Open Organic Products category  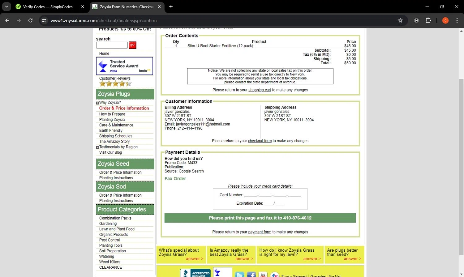(114, 235)
